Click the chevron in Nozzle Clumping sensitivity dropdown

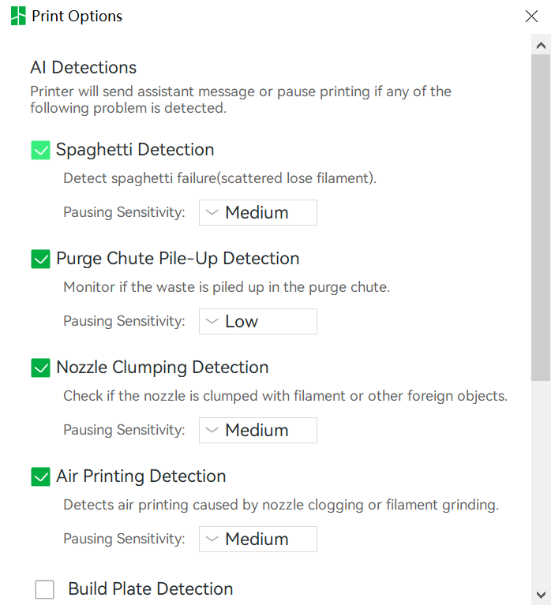tap(212, 430)
